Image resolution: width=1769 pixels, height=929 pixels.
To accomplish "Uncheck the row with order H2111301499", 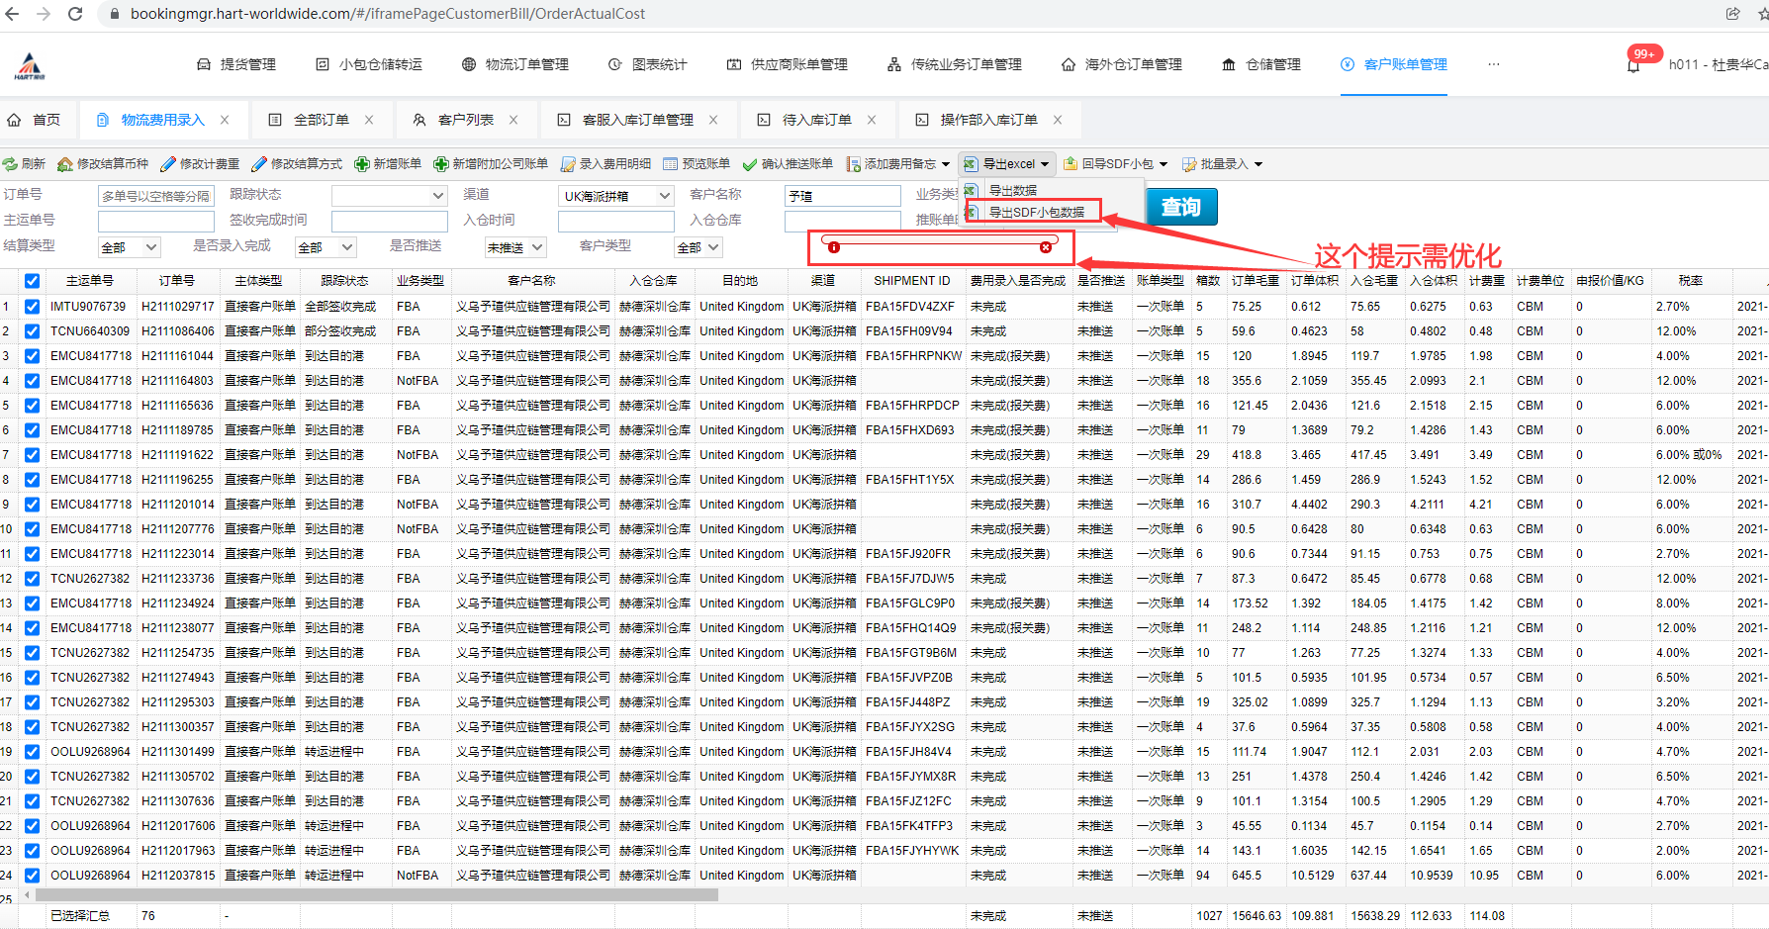I will pyautogui.click(x=33, y=752).
